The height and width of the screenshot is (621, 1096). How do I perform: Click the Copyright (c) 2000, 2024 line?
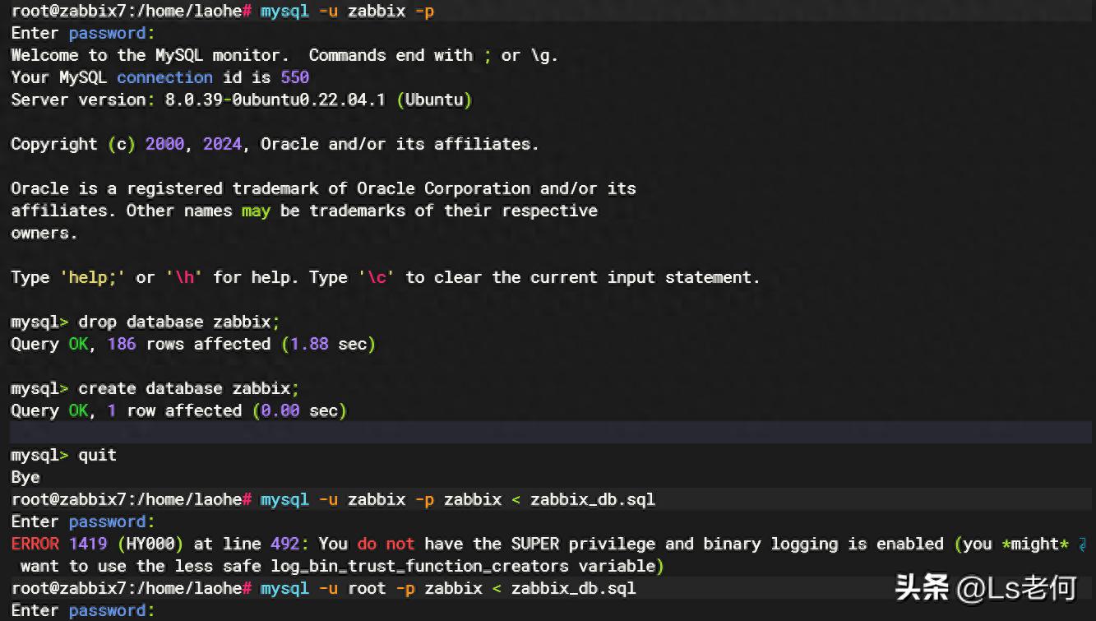275,144
